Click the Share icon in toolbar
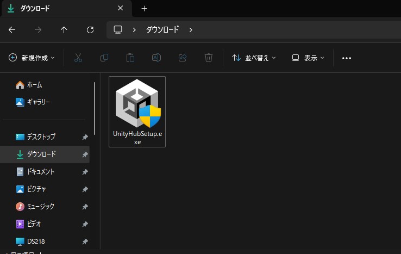The height and width of the screenshot is (254, 401). click(x=183, y=58)
